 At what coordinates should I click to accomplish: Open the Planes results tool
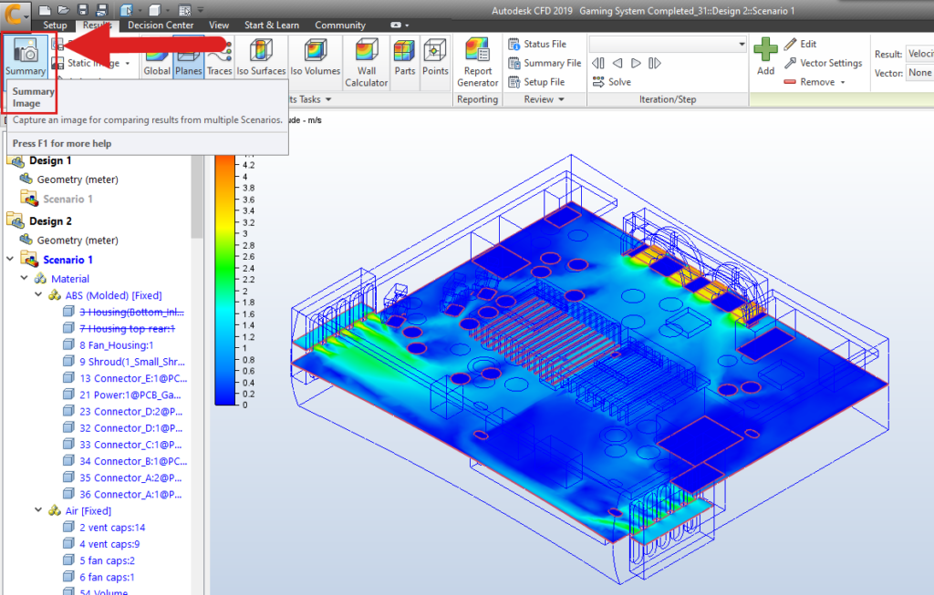click(188, 56)
